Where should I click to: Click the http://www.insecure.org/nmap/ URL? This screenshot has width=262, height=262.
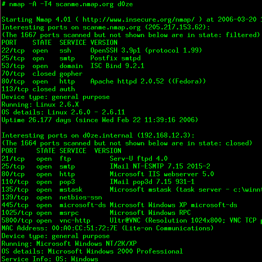coord(138,20)
